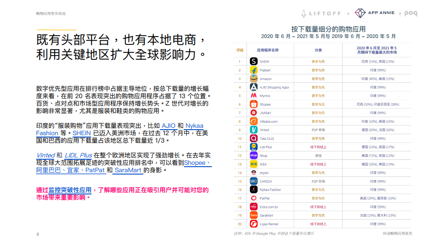This screenshot has width=444, height=250.
Task: Select the Amazon app icon in the ranking
Action: point(253,79)
